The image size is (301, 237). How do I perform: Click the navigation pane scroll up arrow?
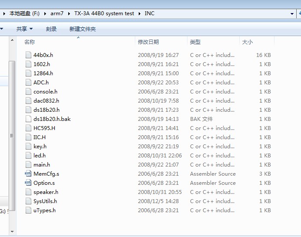point(12,40)
